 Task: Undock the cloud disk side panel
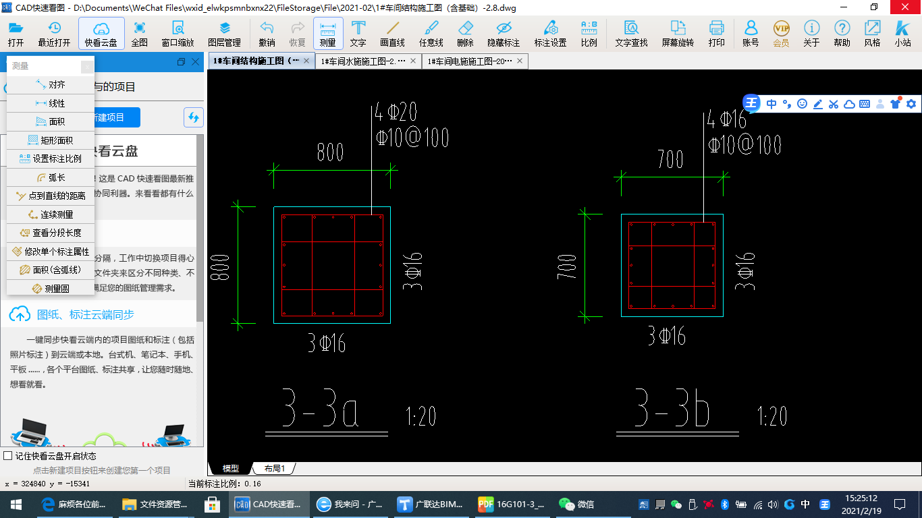[181, 61]
